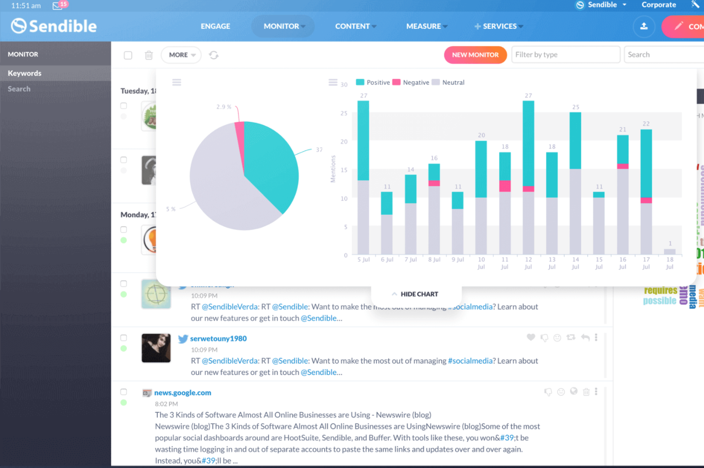
Task: Collapse the chart with Hide Chart
Action: (416, 294)
